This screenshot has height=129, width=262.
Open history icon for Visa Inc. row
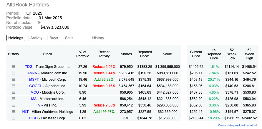click(x=13, y=105)
